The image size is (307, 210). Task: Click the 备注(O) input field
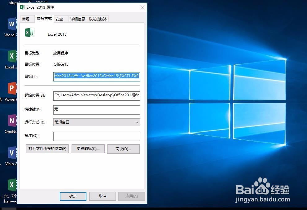pyautogui.click(x=97, y=136)
